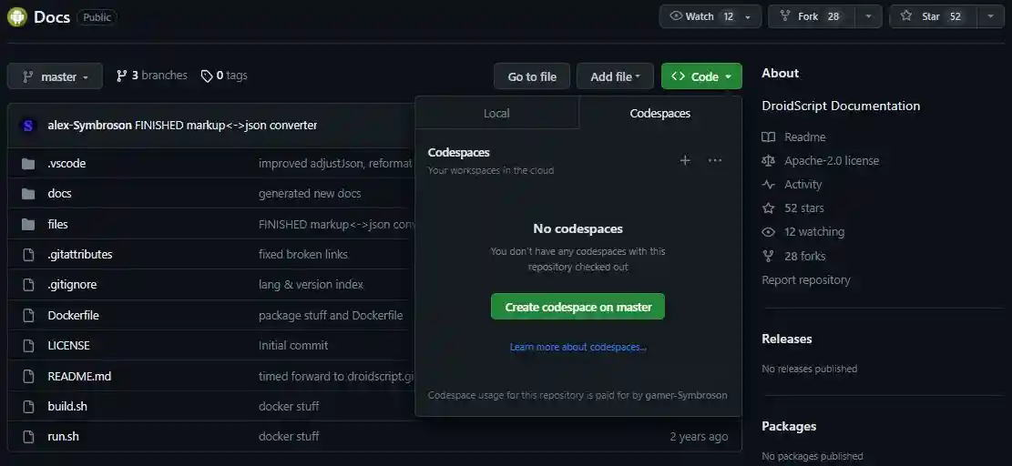Screen dimensions: 1012x466
Task: Click the 'generated new docs' commit message
Action: [310, 194]
